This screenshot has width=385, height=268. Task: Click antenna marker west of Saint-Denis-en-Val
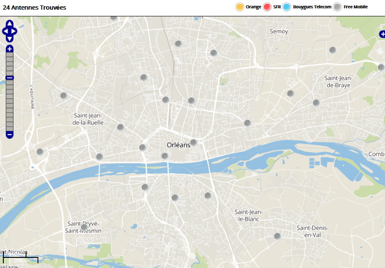(x=277, y=236)
